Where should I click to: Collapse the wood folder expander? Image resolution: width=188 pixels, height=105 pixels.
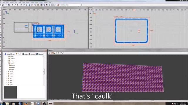(7, 63)
